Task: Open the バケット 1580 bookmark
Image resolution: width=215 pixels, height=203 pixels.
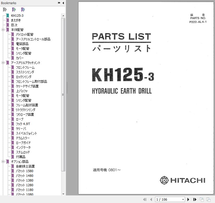Action: tap(25, 171)
